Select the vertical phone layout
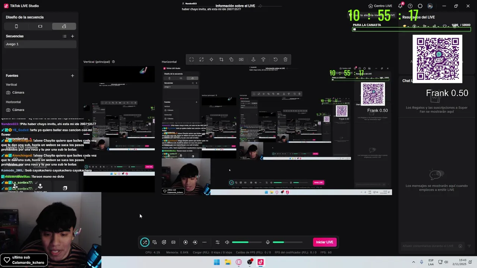Viewport: 477px width, 268px height. (x=16, y=26)
